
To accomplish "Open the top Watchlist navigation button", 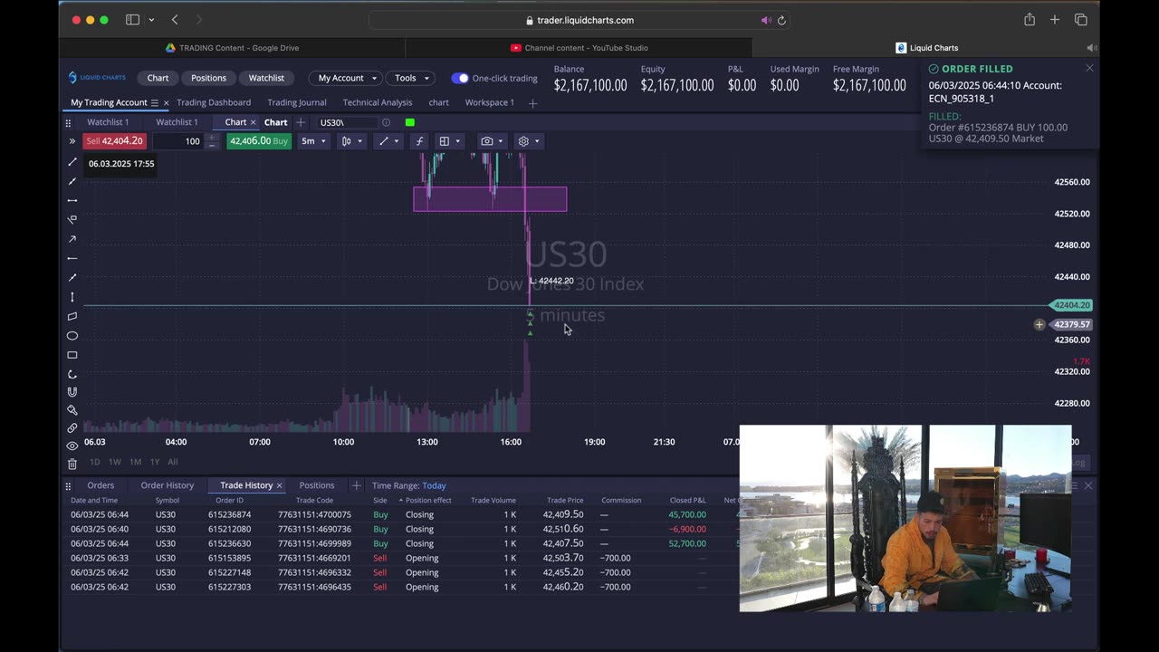I will (x=266, y=78).
